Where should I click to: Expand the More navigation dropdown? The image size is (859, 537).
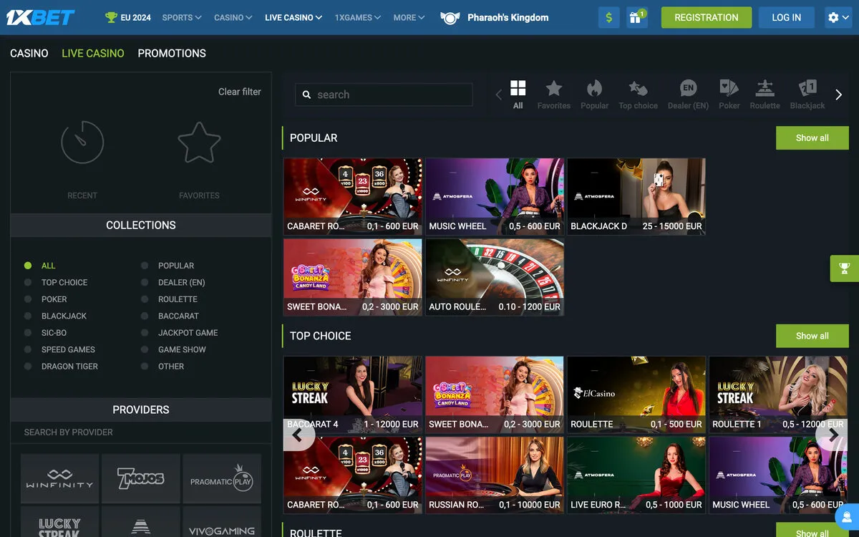tap(409, 17)
